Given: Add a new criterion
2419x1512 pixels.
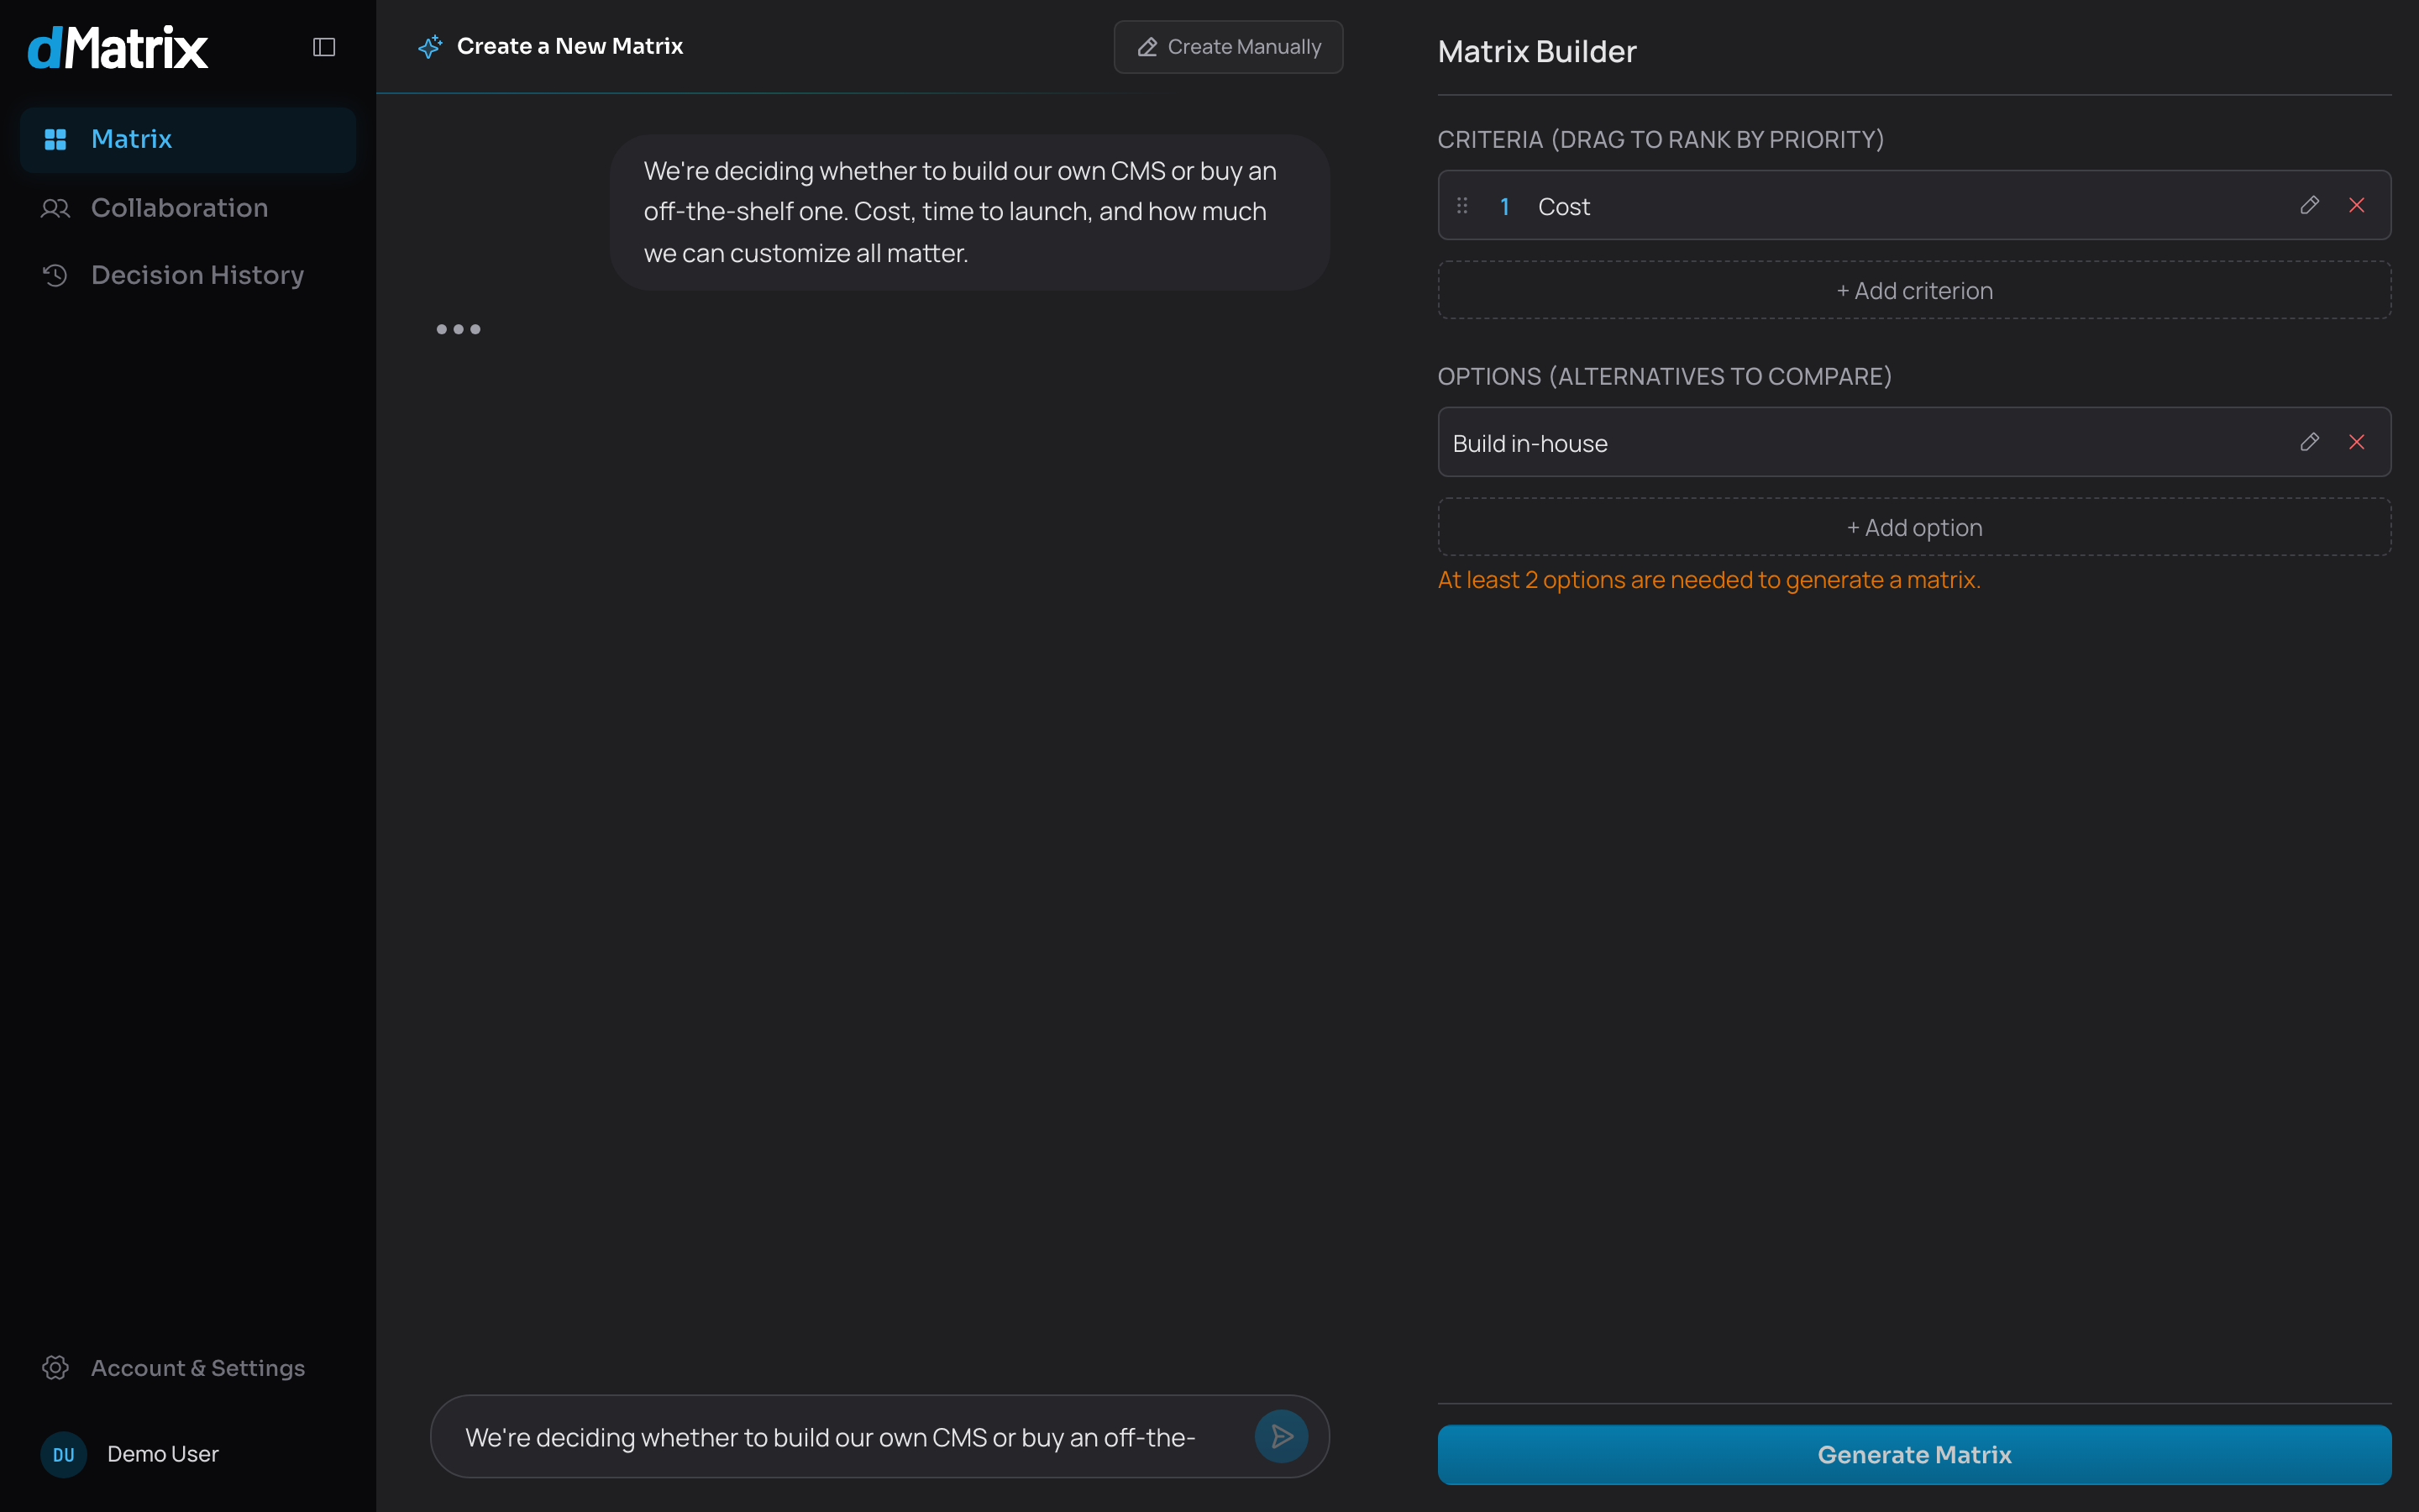Looking at the screenshot, I should 1913,290.
